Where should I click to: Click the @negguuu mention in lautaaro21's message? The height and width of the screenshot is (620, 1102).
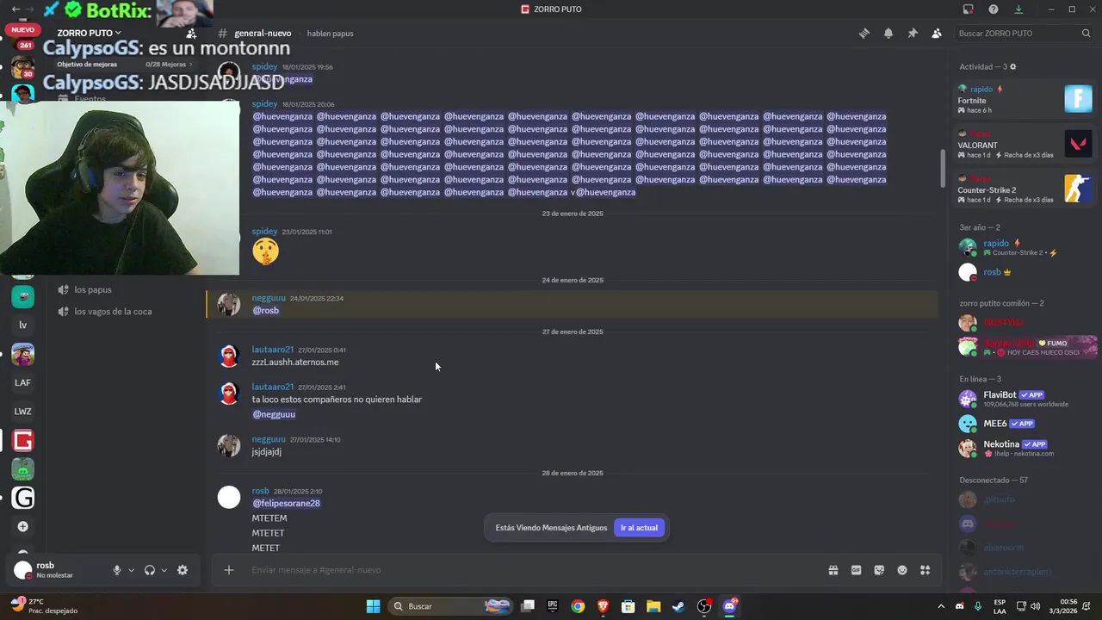(274, 414)
